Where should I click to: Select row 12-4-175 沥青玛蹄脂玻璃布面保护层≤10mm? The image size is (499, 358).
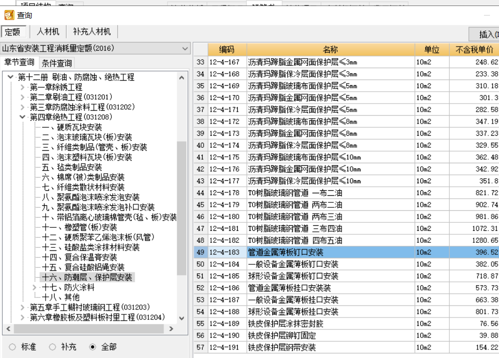point(346,157)
